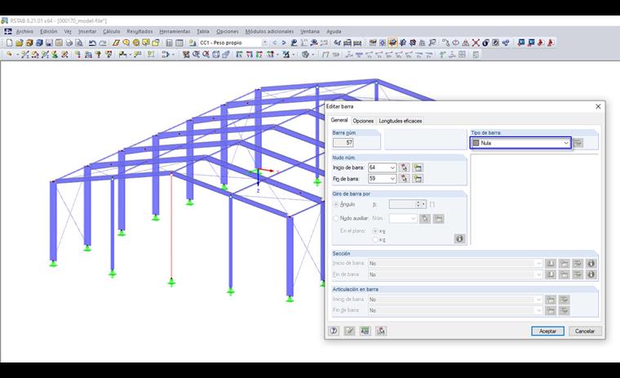Open the Ventana menu

coord(310,31)
